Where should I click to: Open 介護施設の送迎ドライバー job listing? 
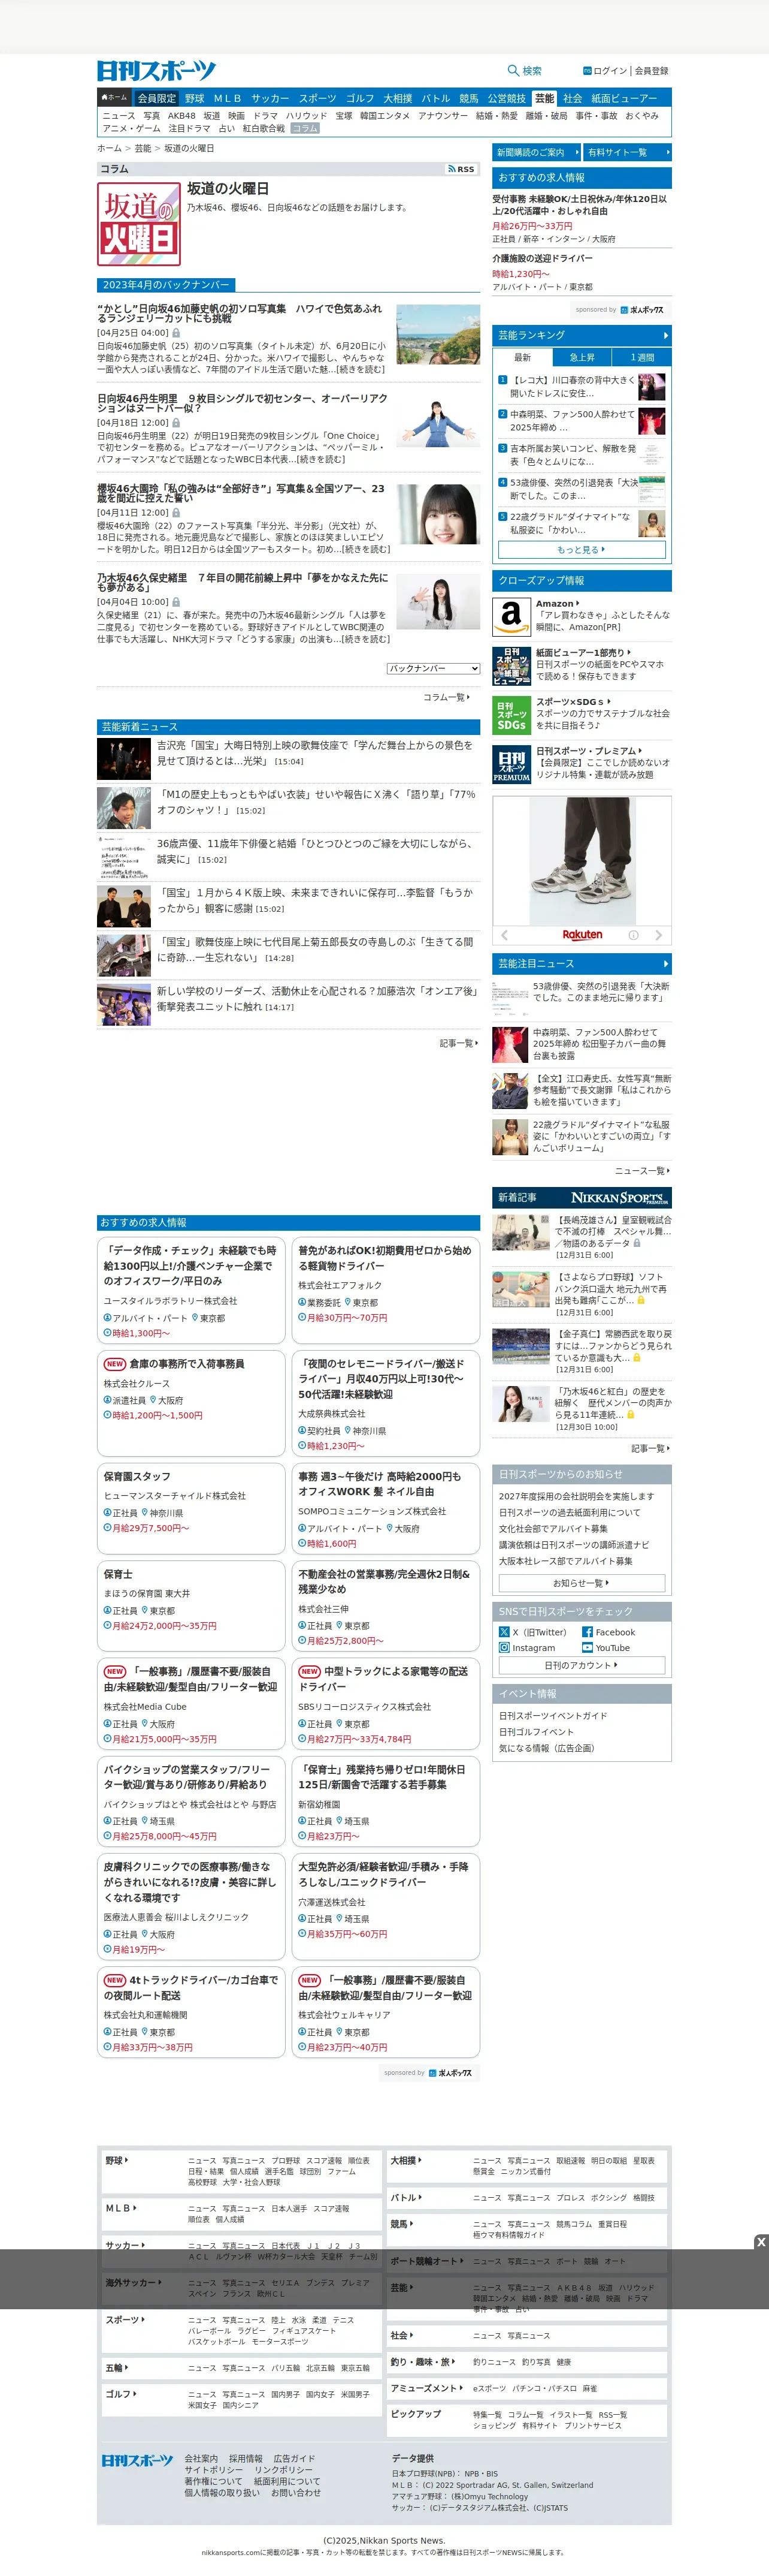click(x=541, y=258)
